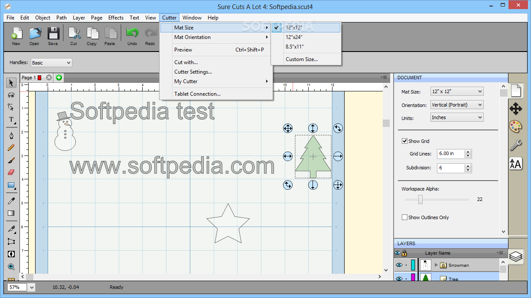
Task: Open the Position and Size arrows sidebar icon
Action: click(x=515, y=108)
